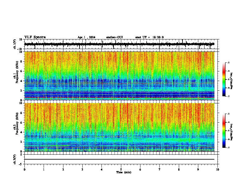Click time-axis tick label 0
Image resolution: width=245 pixels, height=190 pixels.
tap(24, 170)
